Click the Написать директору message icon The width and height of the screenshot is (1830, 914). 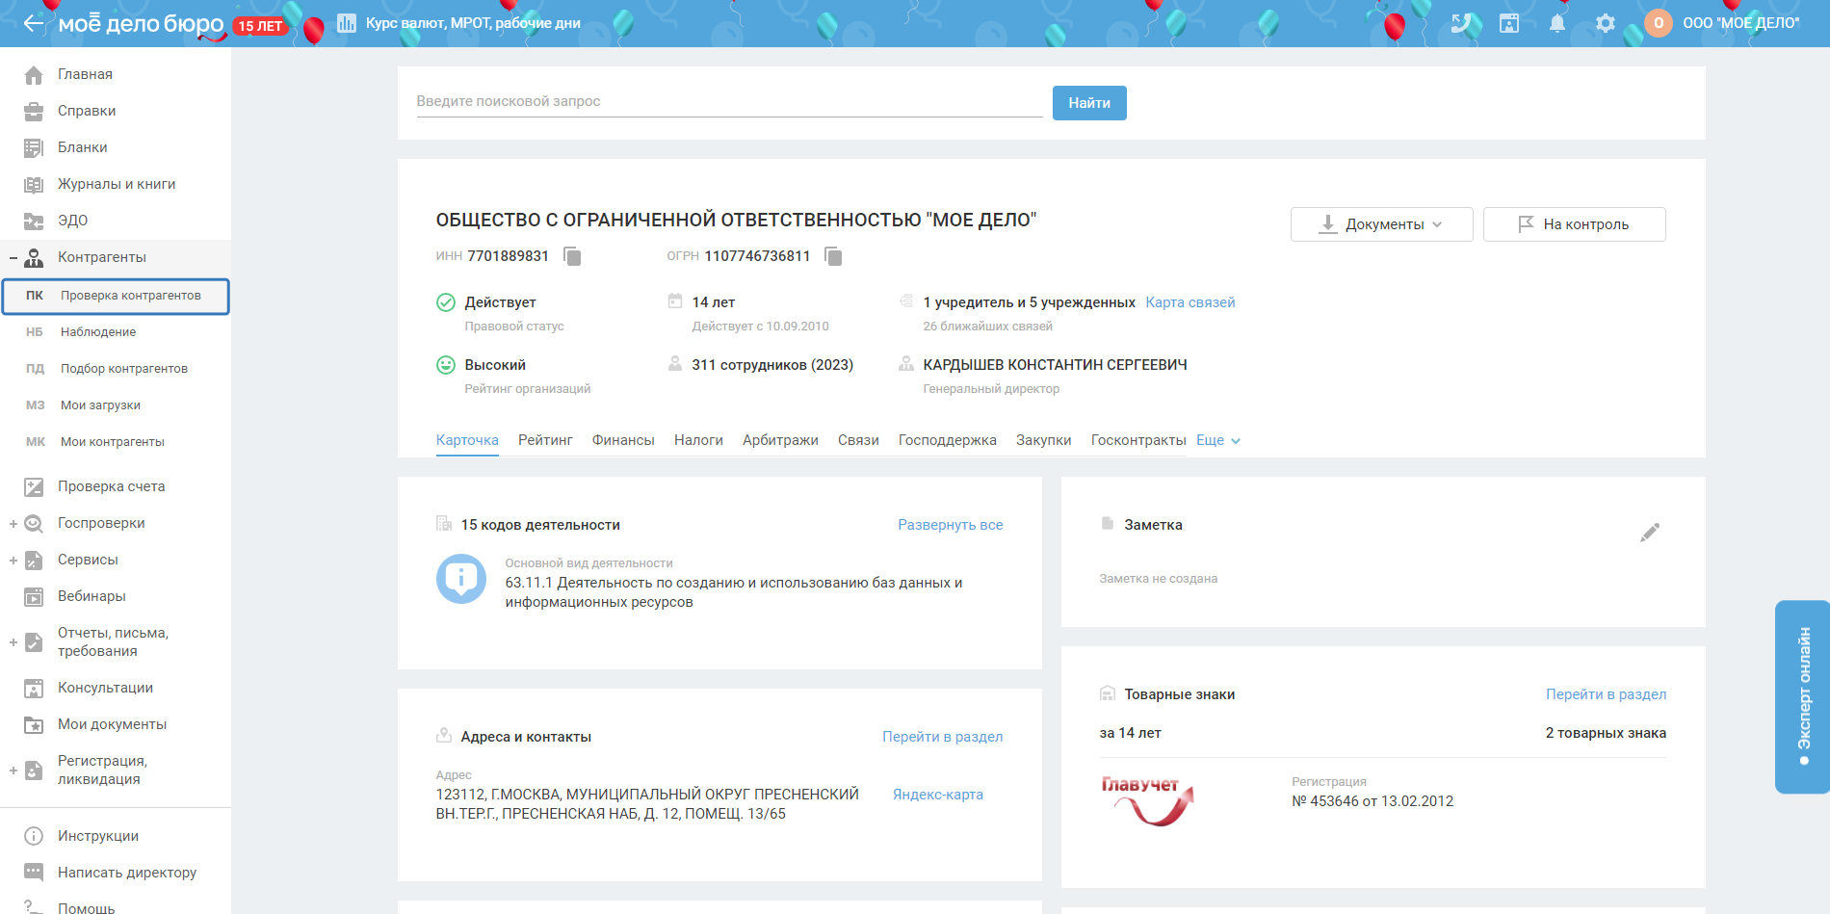[x=34, y=873]
